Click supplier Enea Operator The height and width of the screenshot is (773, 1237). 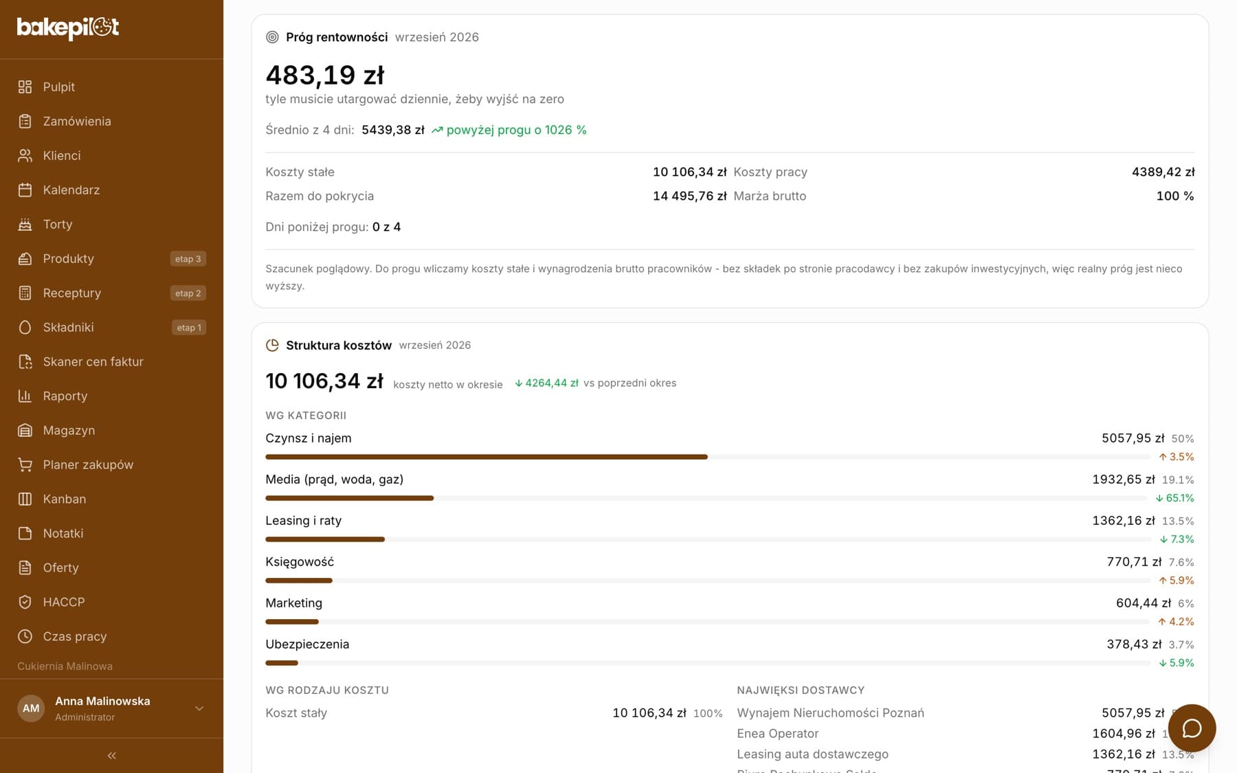[778, 733]
